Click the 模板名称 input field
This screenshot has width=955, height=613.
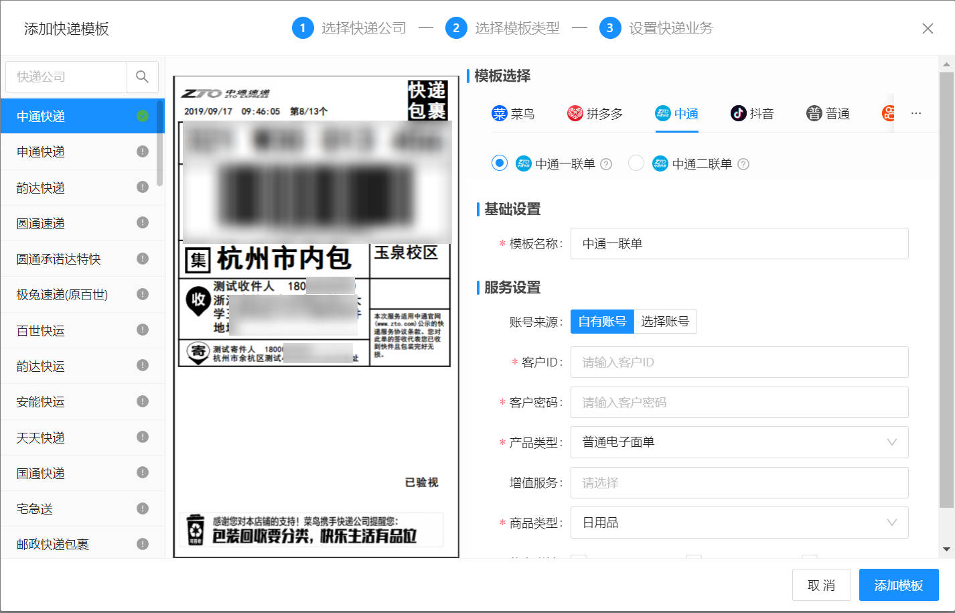point(739,244)
